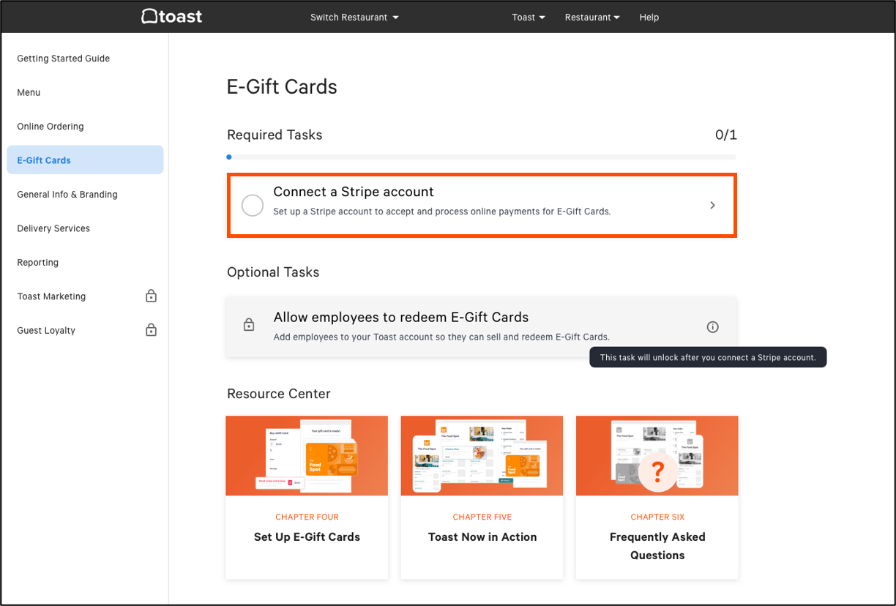This screenshot has height=606, width=896.
Task: Click info icon on Allow employees task
Action: click(x=712, y=327)
